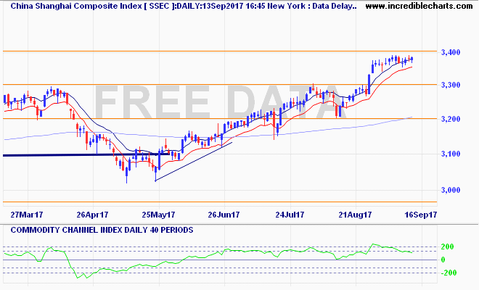Click the 16Sep17 date marker
The image size is (479, 290).
(x=421, y=215)
